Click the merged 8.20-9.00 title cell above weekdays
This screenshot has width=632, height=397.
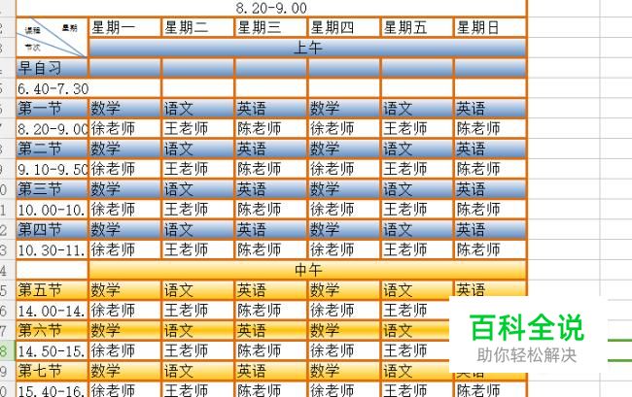[x=271, y=8]
